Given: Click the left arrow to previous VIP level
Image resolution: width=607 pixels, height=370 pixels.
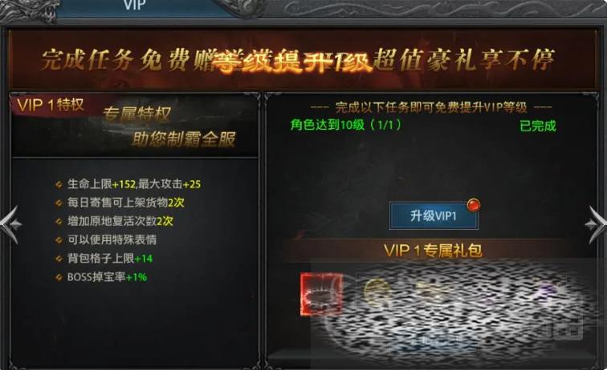Looking at the screenshot, I should [x=10, y=225].
